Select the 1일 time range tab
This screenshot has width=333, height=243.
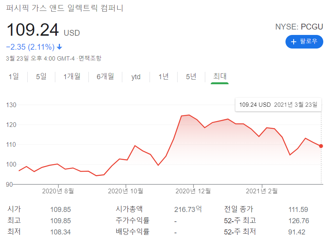point(14,76)
